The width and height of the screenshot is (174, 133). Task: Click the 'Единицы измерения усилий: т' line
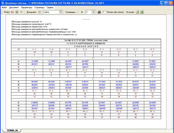point(27,21)
